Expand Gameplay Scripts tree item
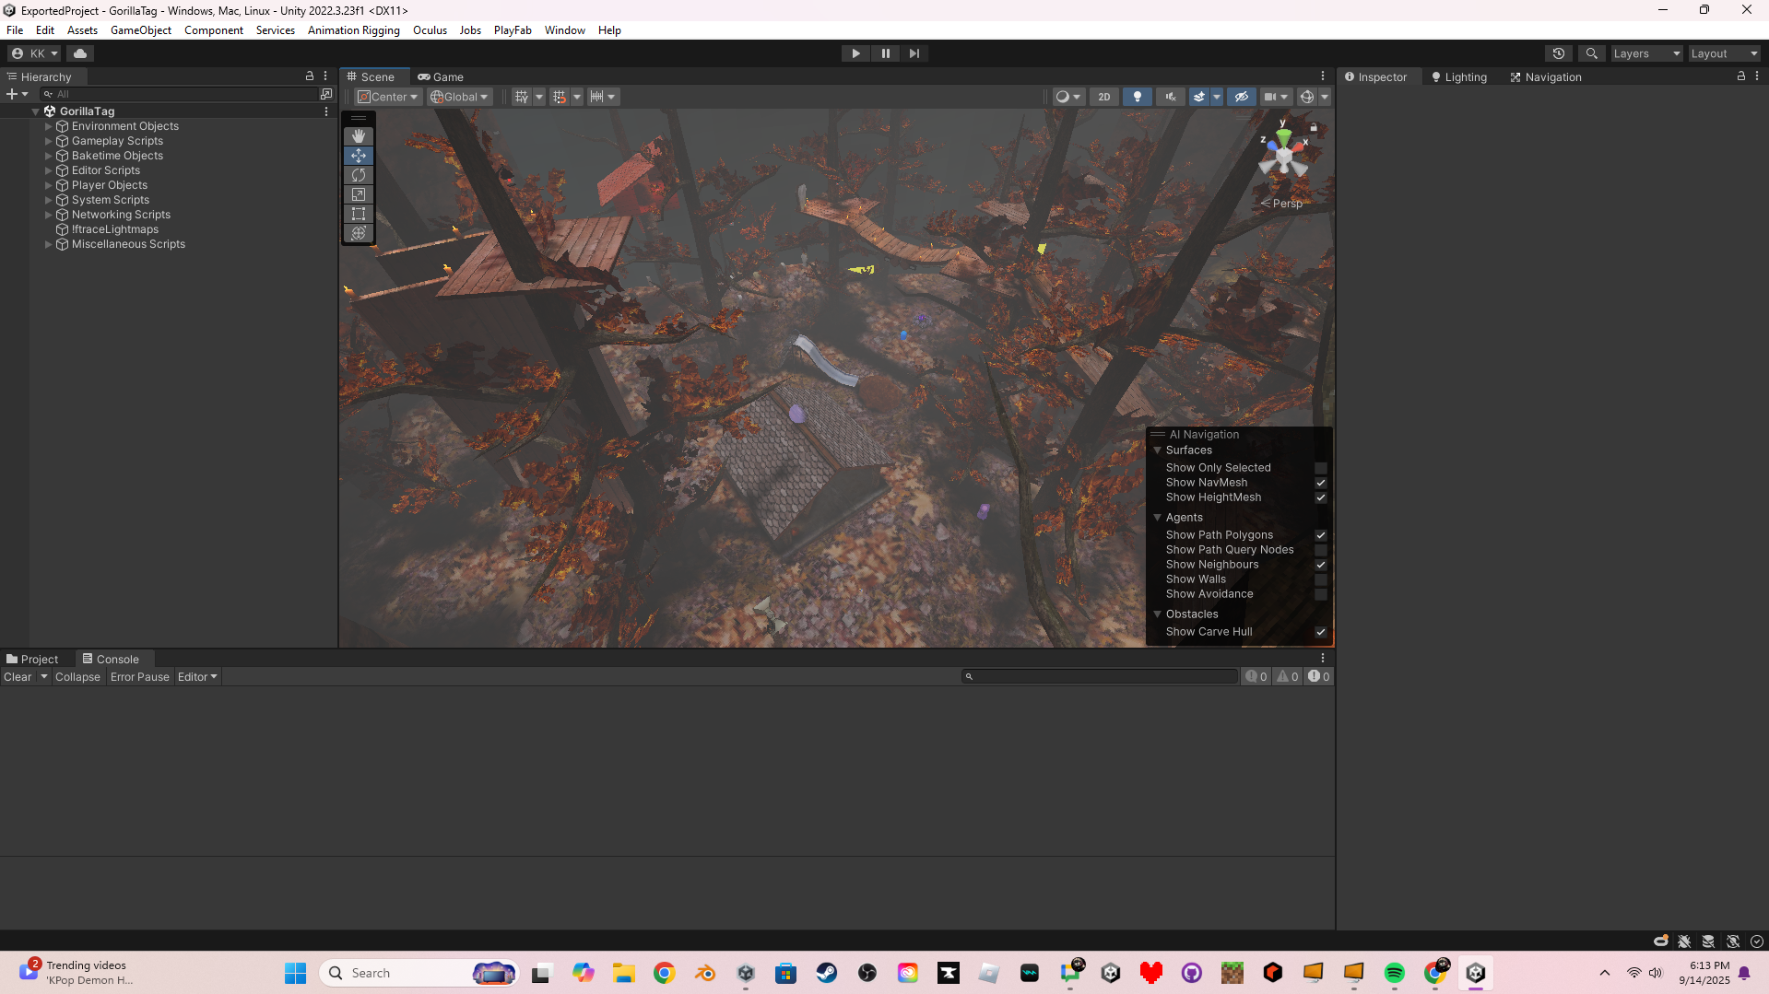The height and width of the screenshot is (994, 1769). (x=49, y=141)
